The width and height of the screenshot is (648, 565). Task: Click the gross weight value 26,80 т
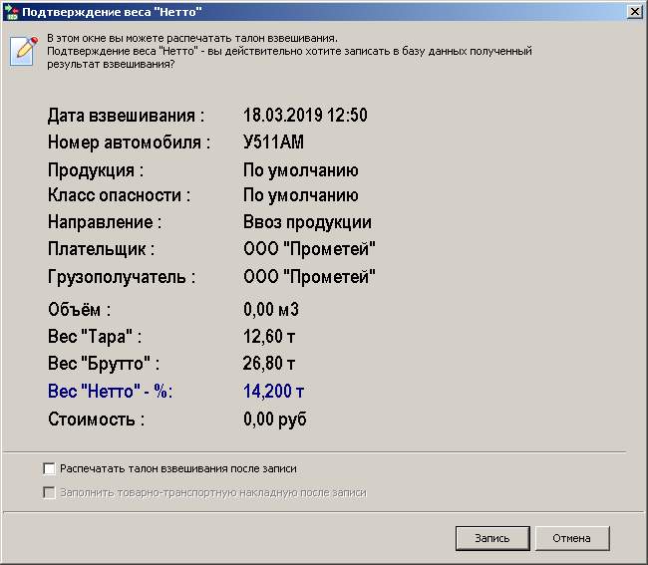[x=269, y=363]
